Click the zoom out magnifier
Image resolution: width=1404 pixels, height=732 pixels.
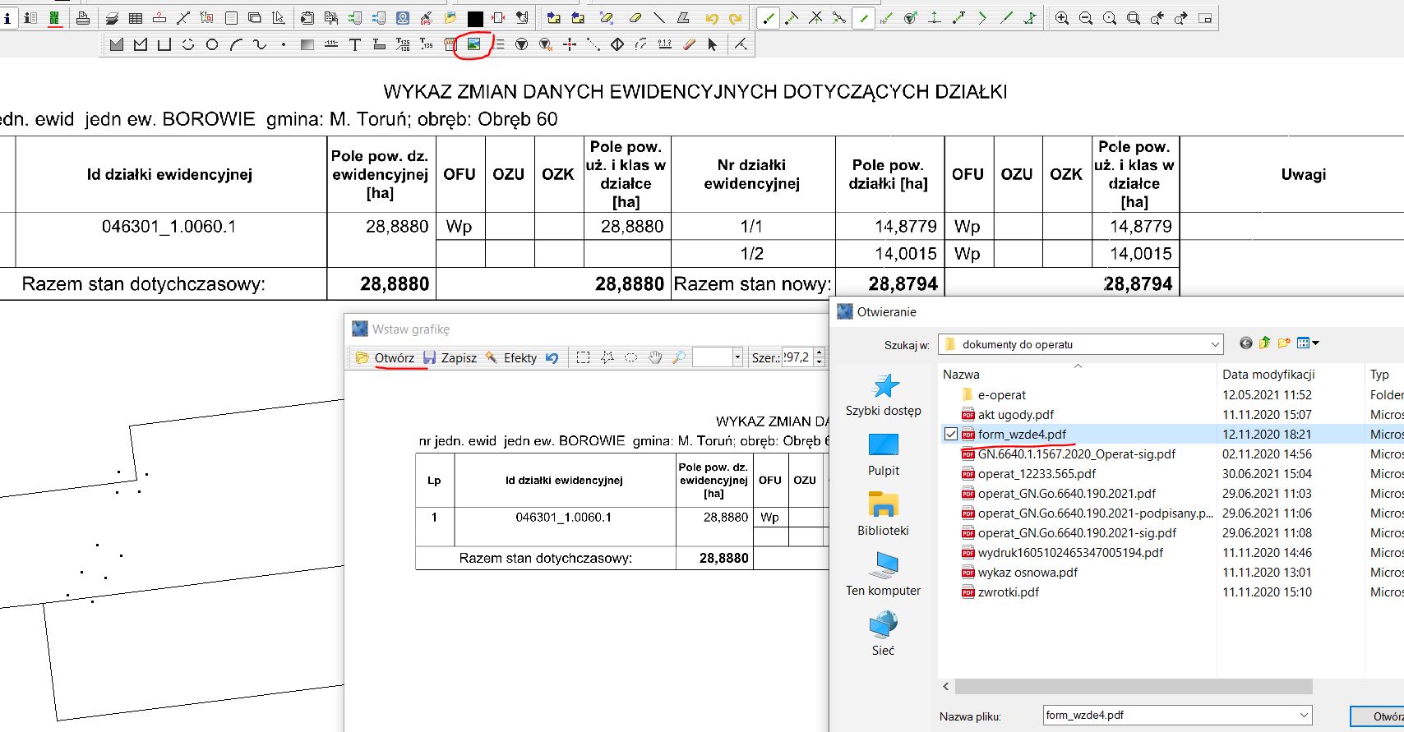(x=1086, y=18)
